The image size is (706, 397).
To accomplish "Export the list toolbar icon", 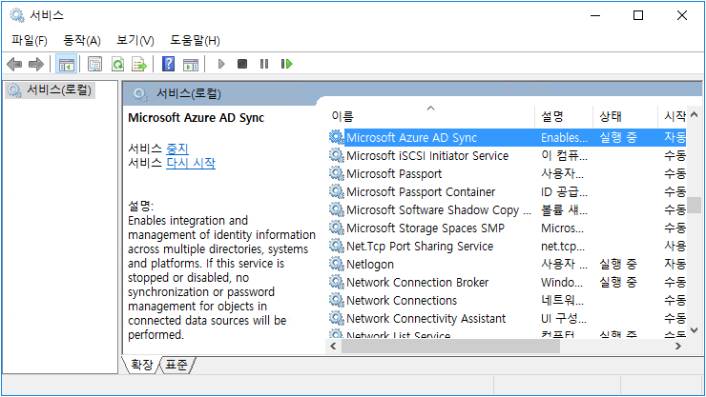I will tap(139, 64).
